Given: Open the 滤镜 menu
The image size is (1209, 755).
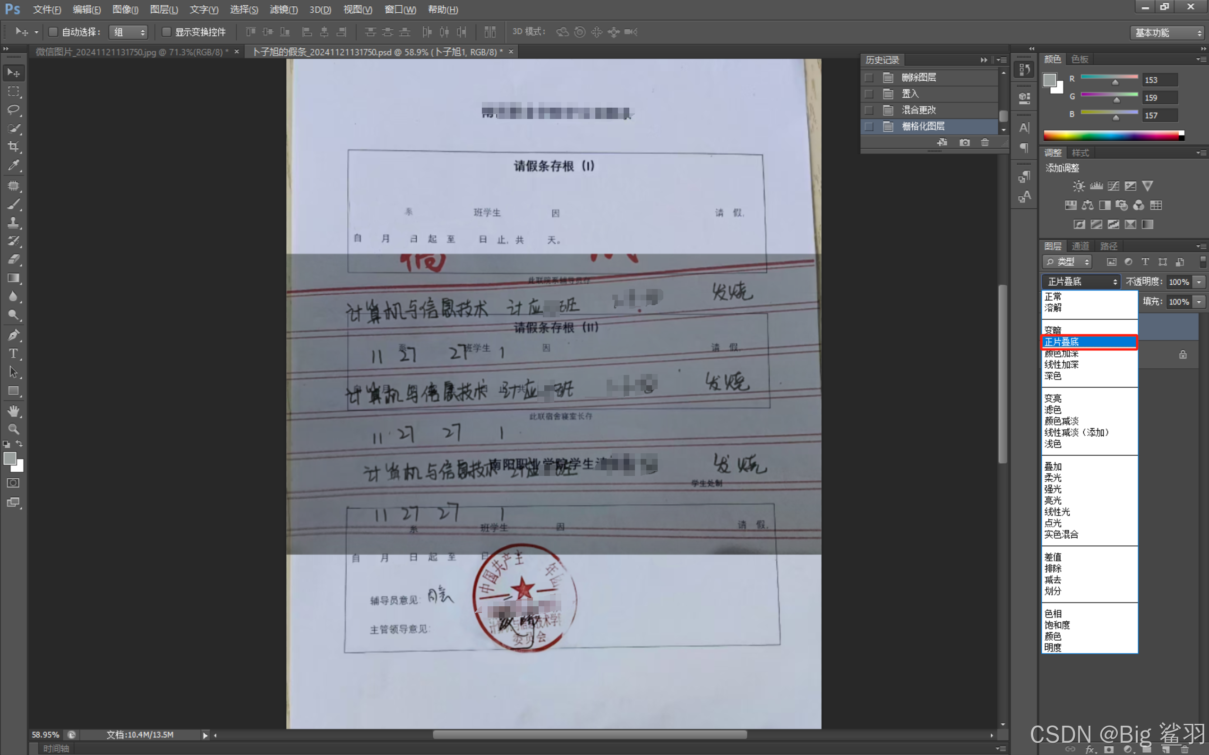Looking at the screenshot, I should click(x=283, y=9).
